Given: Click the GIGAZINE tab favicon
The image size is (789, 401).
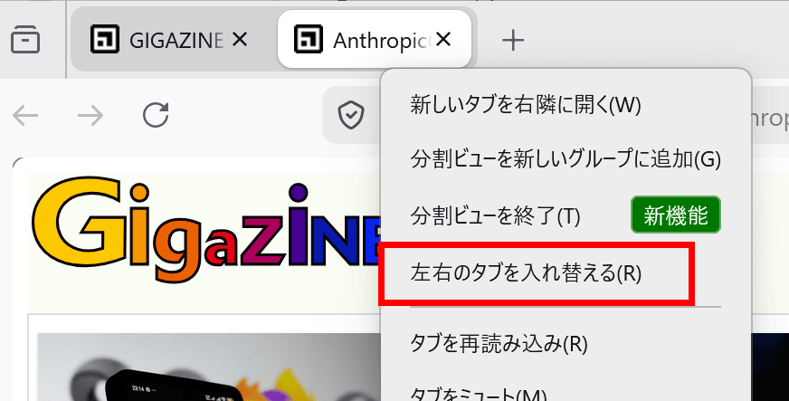Looking at the screenshot, I should click(105, 39).
